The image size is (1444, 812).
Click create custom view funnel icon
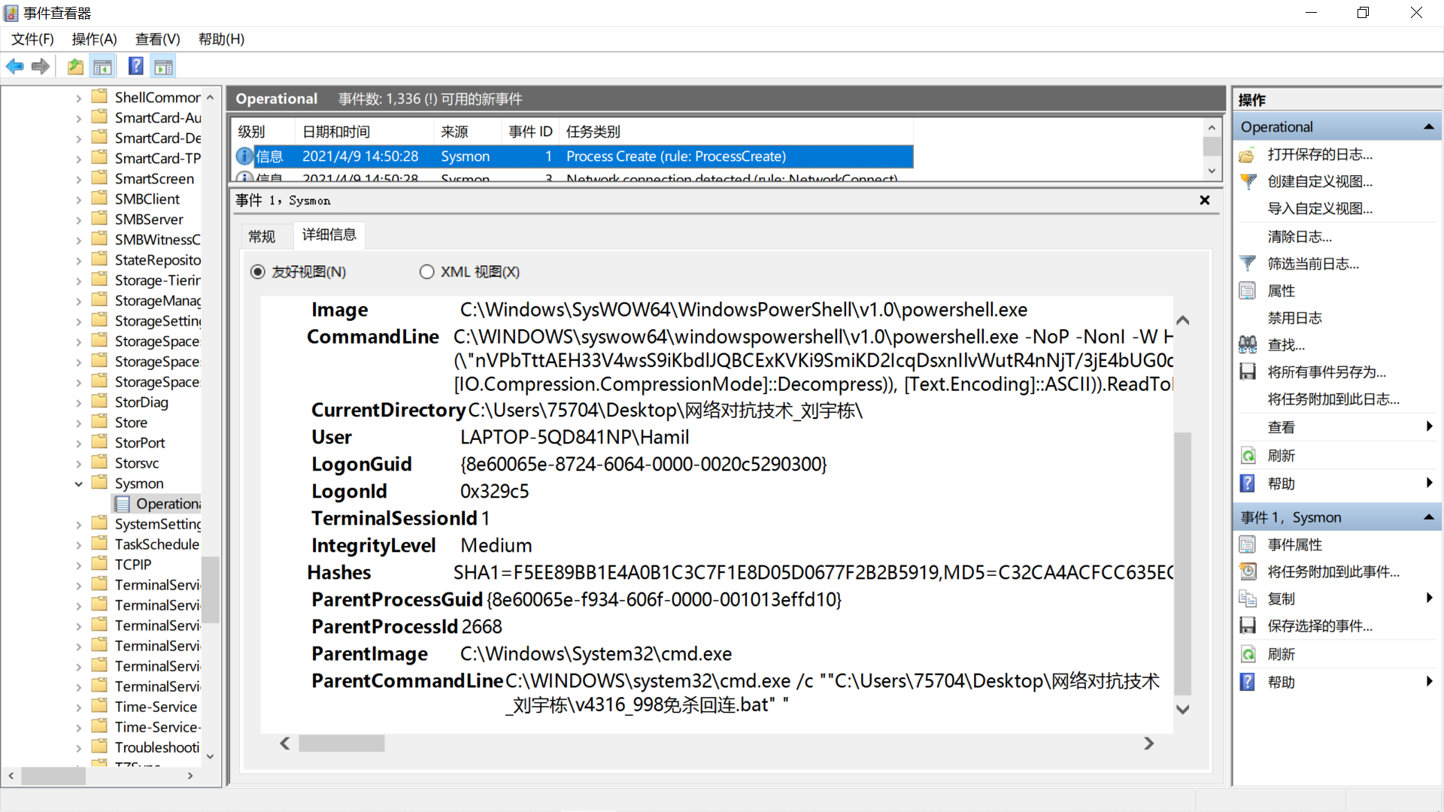point(1248,181)
